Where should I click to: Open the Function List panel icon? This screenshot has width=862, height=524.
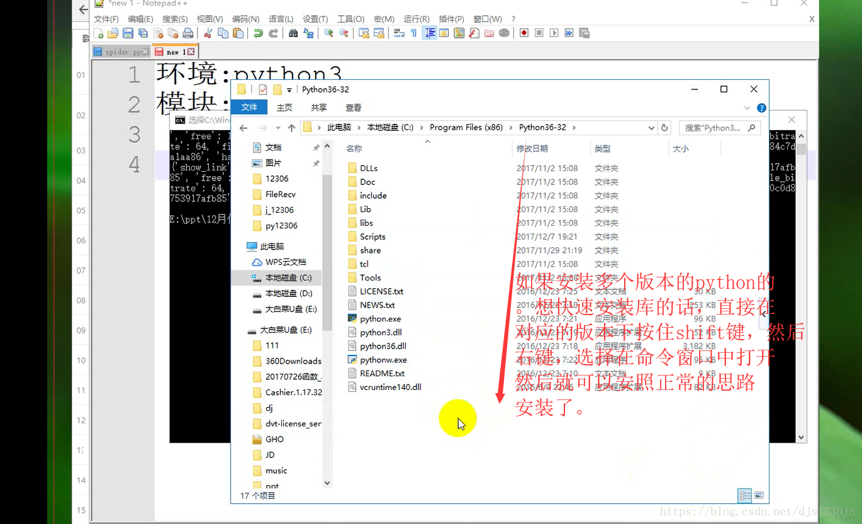474,33
